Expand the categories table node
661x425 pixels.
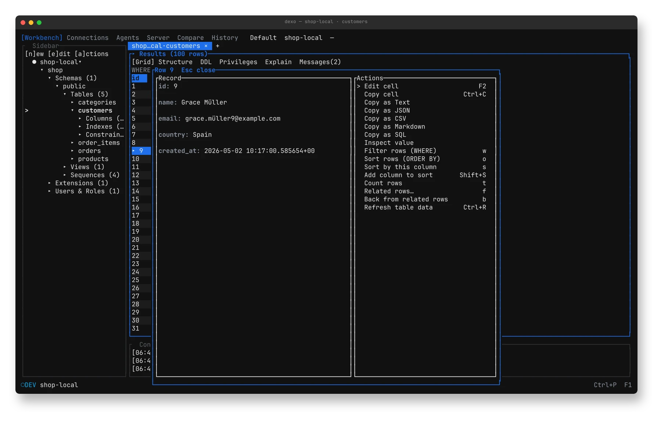72,102
